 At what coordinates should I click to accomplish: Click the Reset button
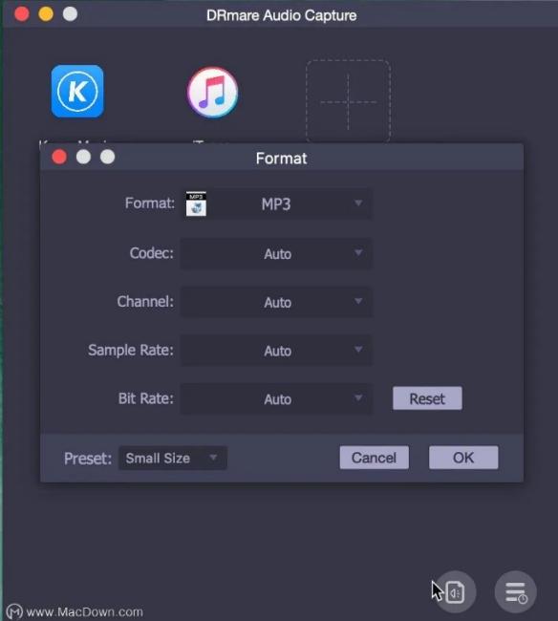(x=427, y=398)
